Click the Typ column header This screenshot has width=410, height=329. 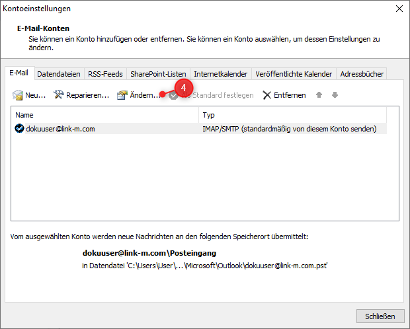(298, 115)
